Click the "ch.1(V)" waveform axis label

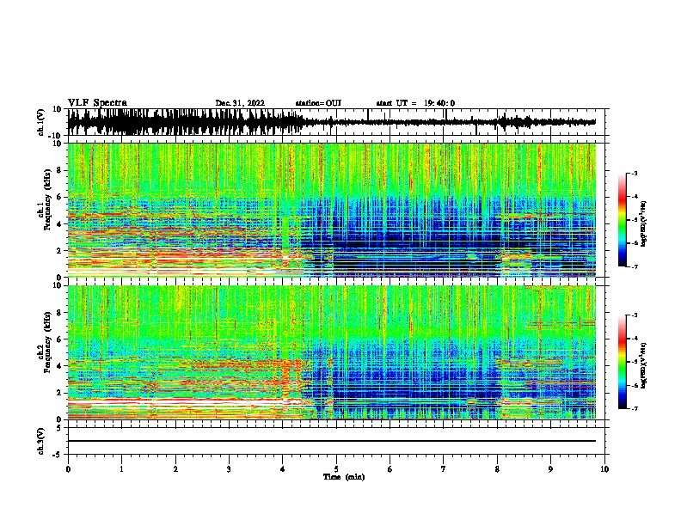(41, 122)
